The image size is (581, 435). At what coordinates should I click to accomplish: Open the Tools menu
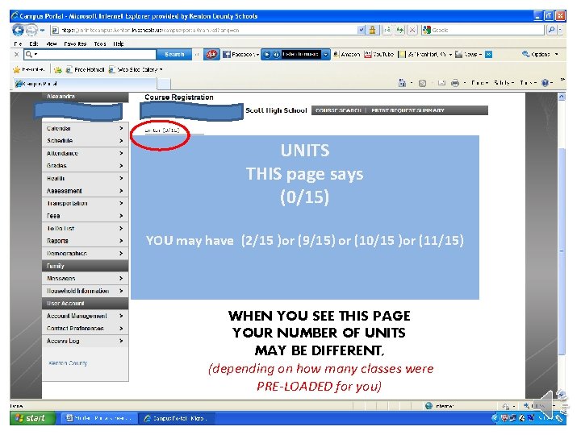click(100, 43)
